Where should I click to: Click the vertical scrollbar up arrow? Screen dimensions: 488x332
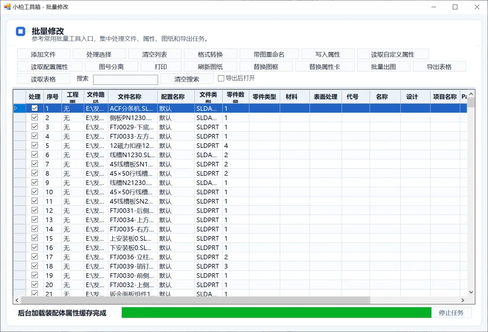click(471, 94)
